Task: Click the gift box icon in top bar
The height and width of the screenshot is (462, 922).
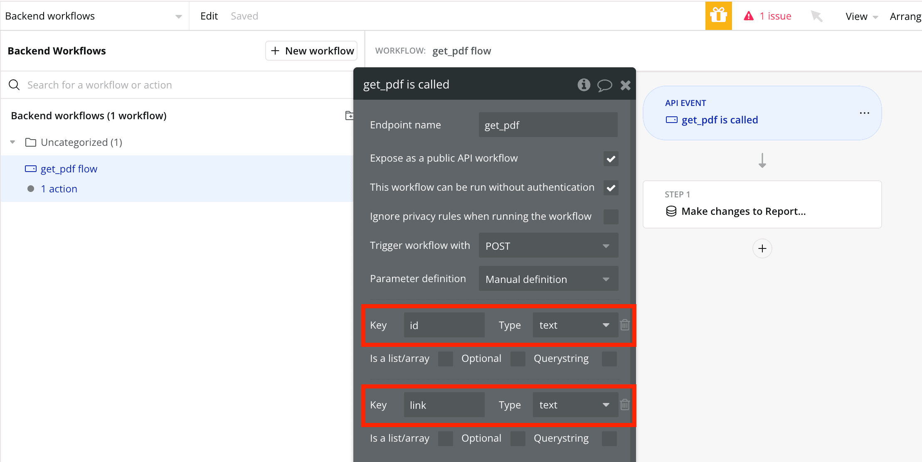Action: click(x=718, y=16)
